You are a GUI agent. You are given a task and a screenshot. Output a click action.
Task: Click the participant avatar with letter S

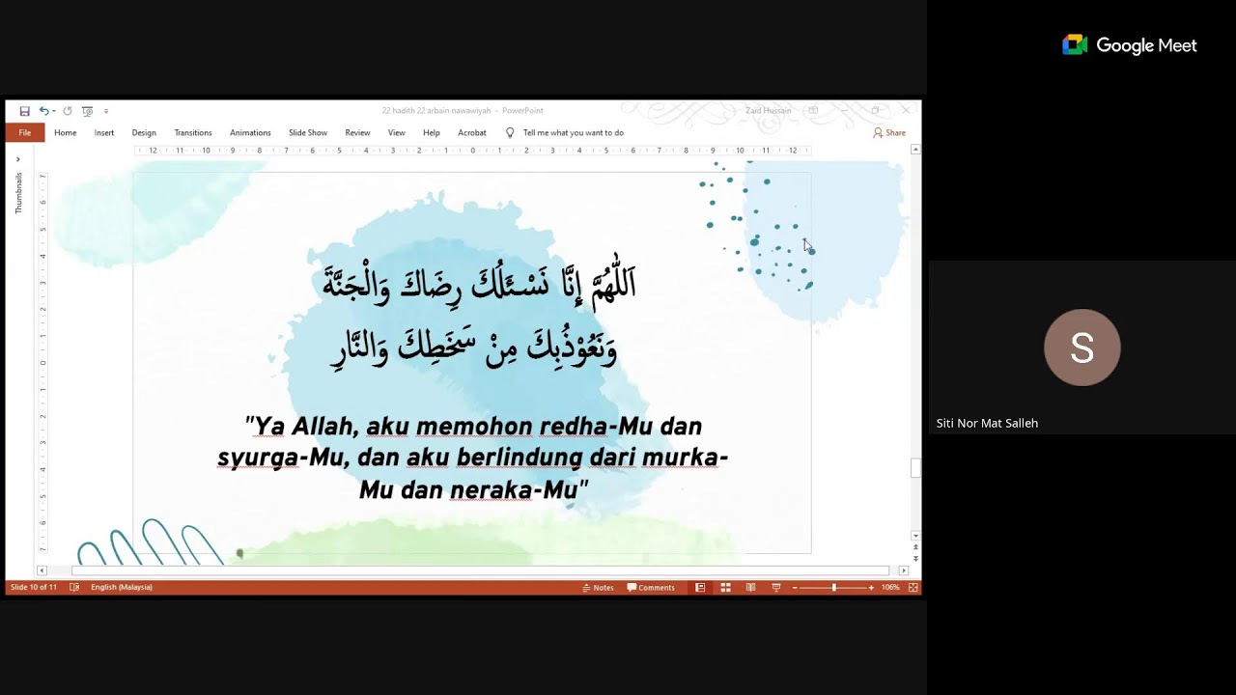(1081, 347)
